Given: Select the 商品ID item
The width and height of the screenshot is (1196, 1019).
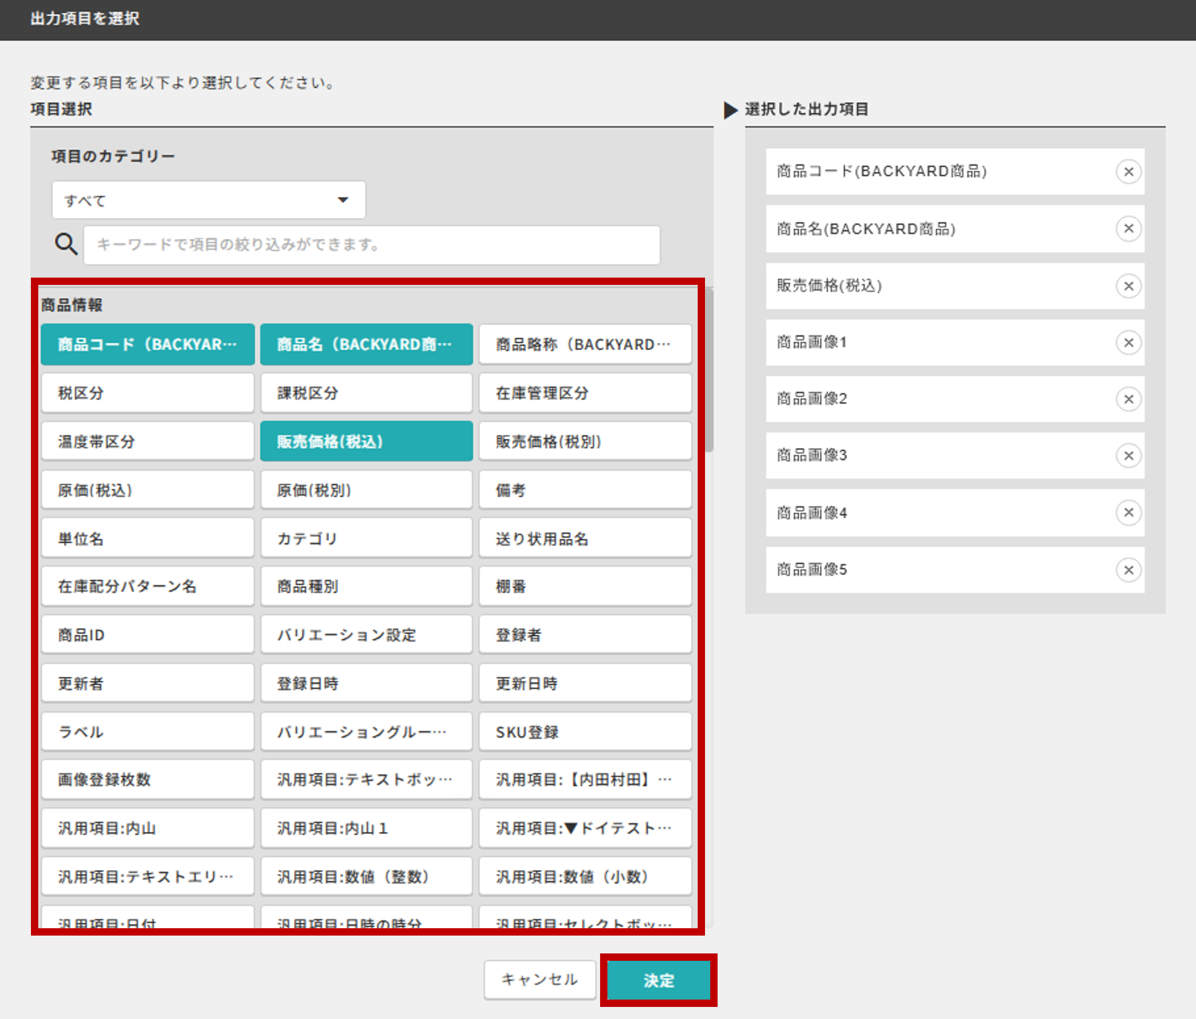Looking at the screenshot, I should 148,635.
